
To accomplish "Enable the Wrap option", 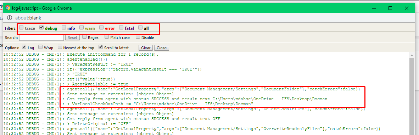I will click(40, 47).
